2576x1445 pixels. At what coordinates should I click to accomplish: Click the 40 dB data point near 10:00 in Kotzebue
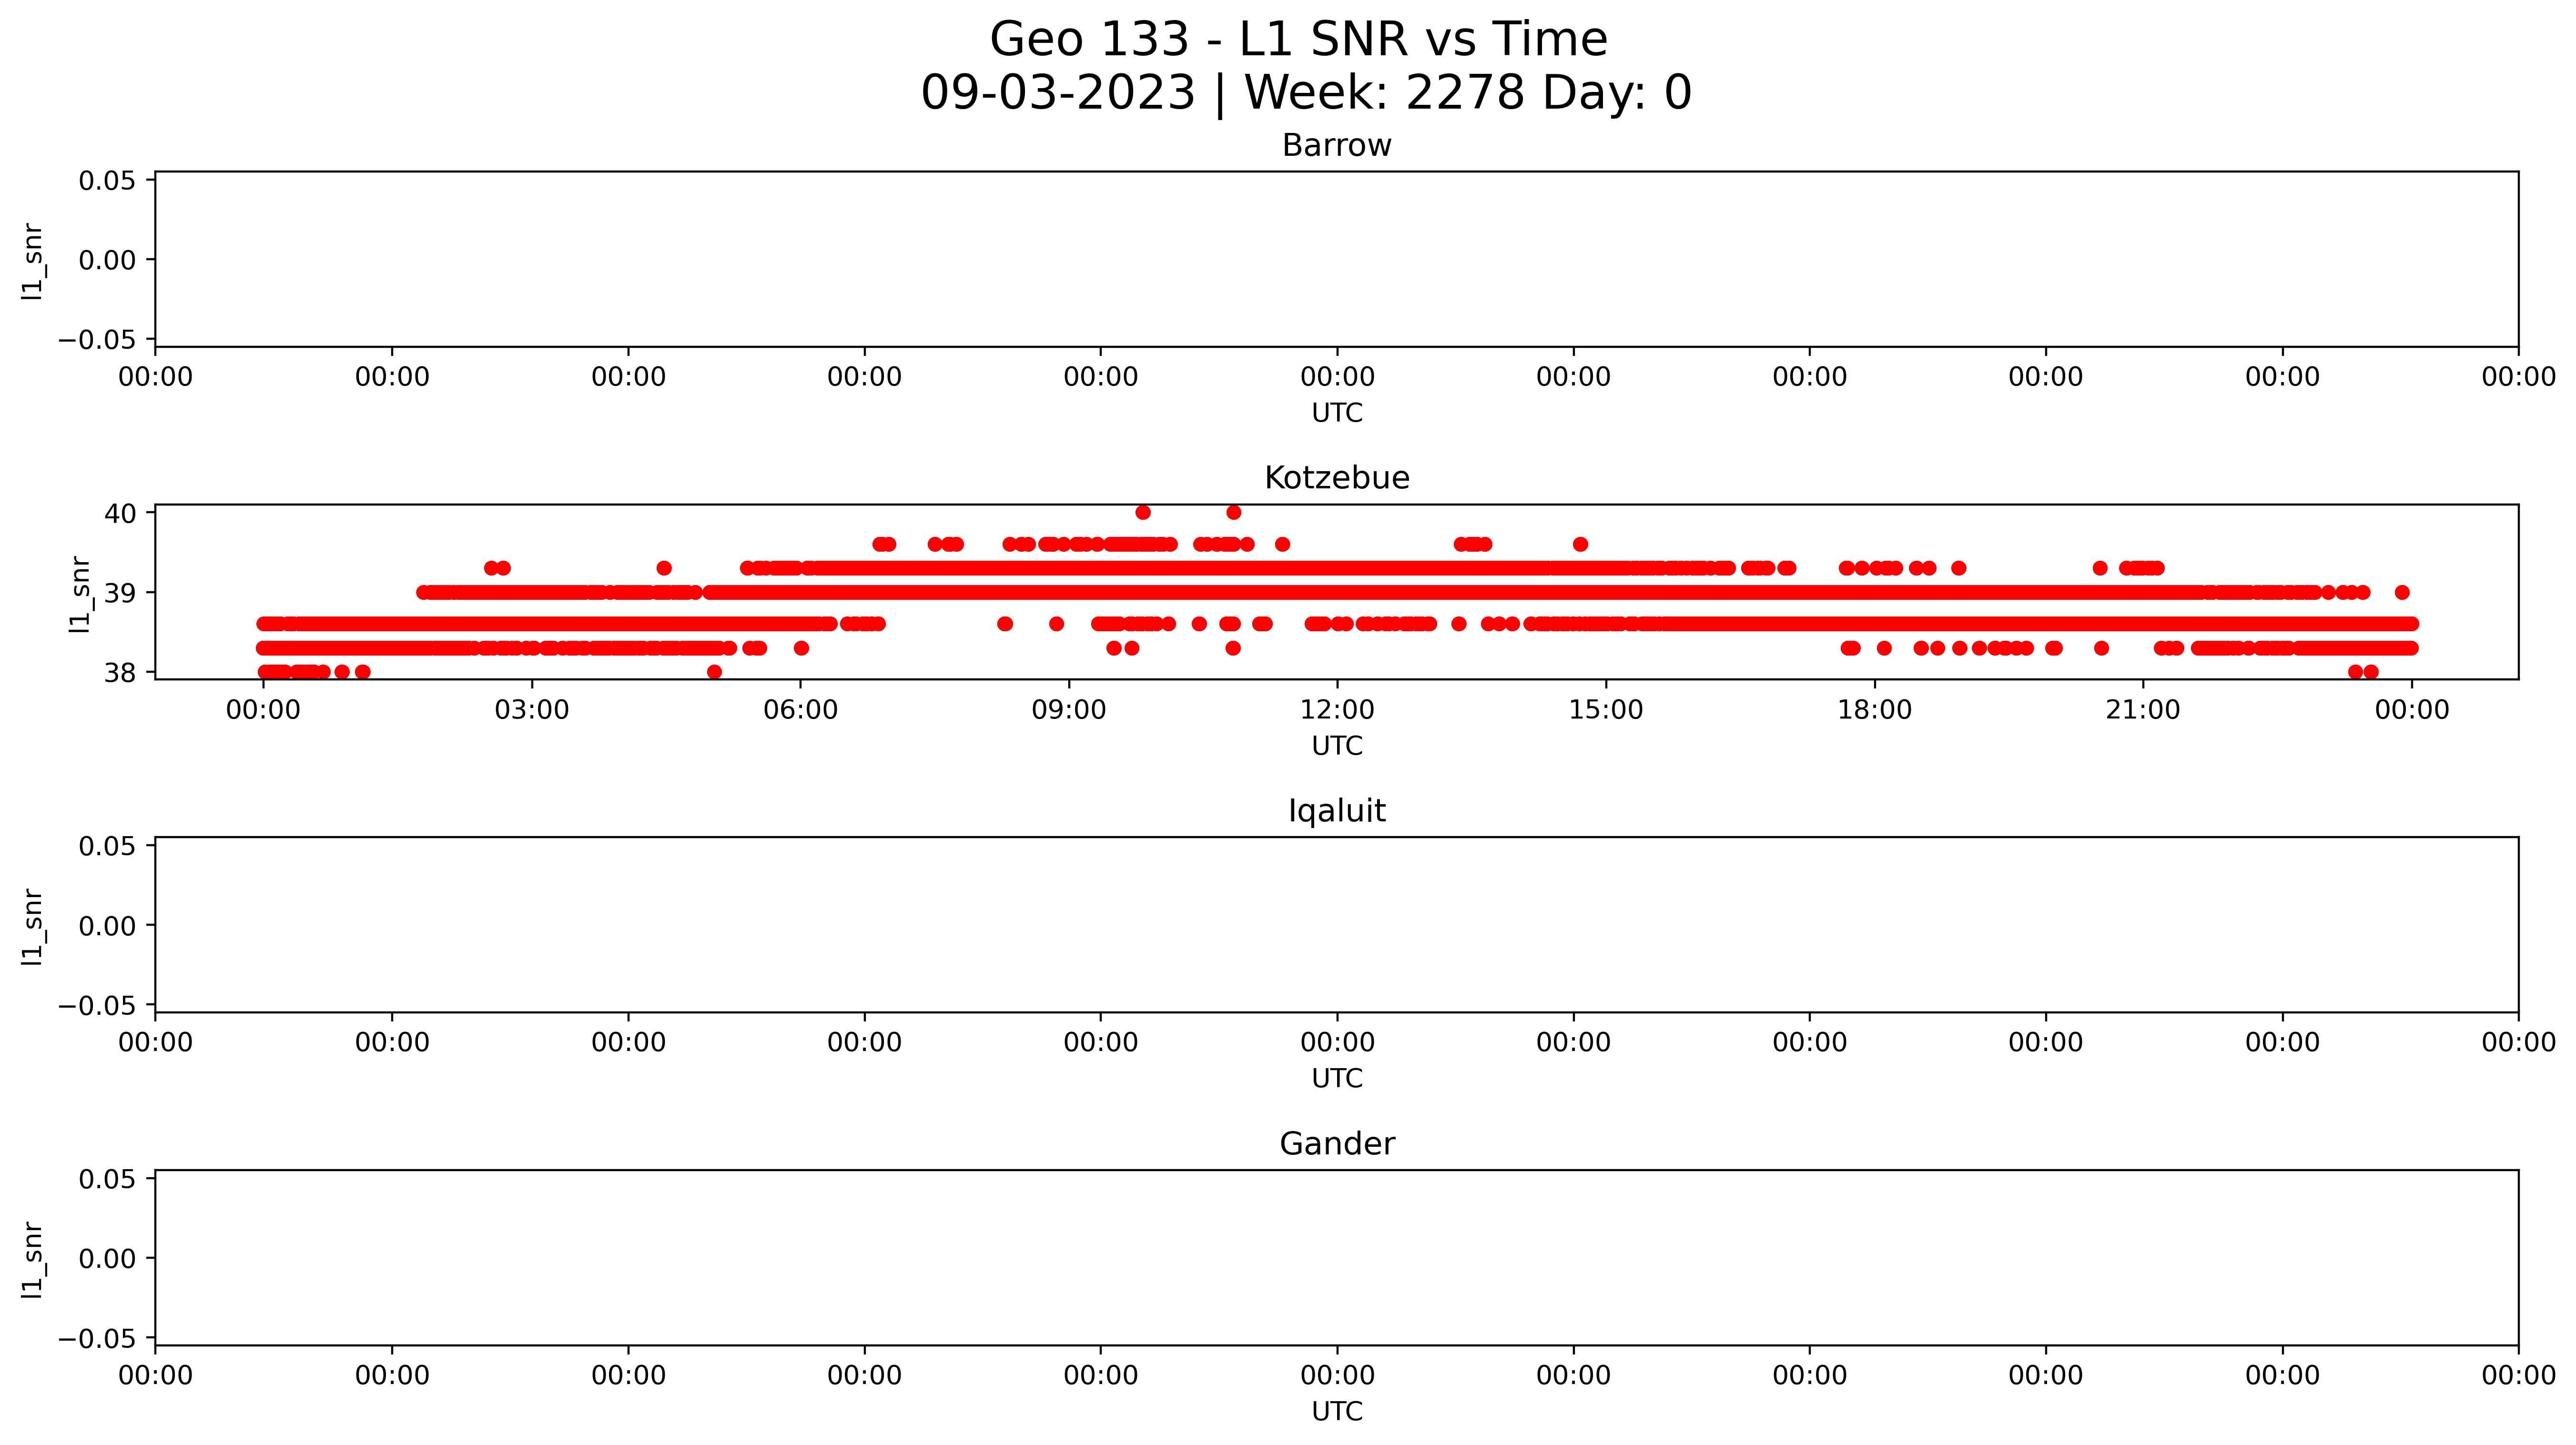point(1143,513)
